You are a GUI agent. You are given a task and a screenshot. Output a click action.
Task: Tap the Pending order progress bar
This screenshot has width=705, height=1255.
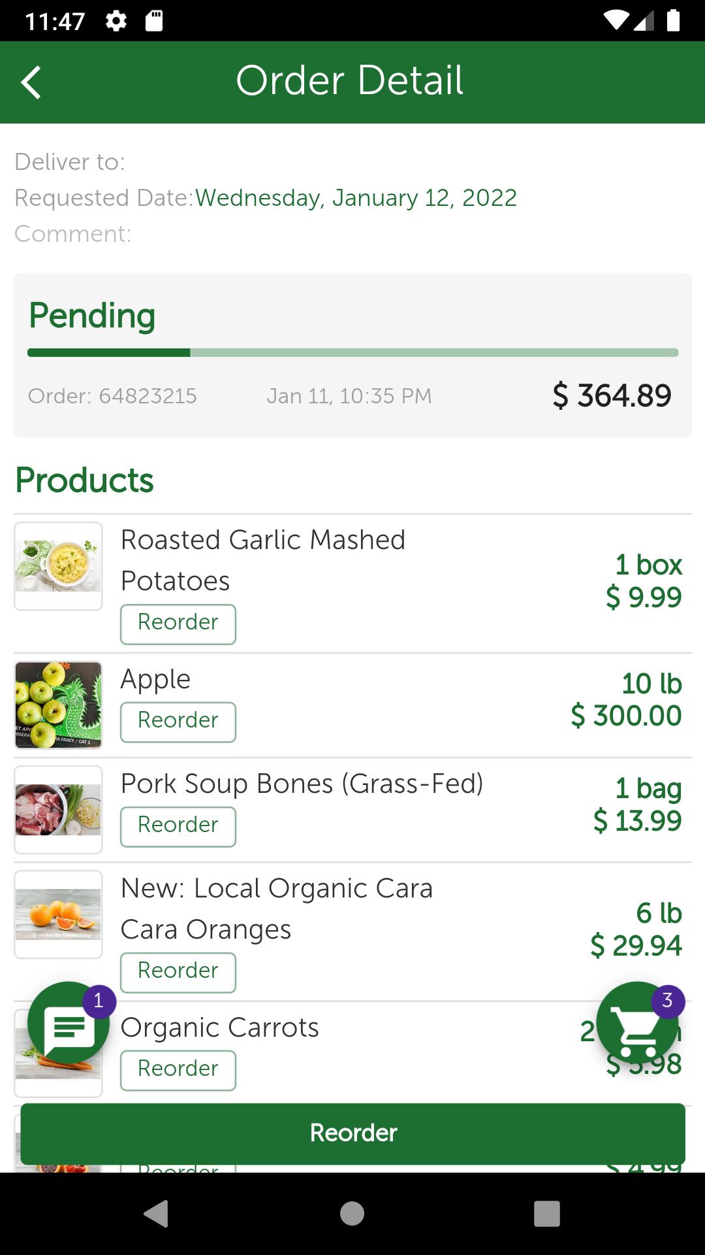click(x=352, y=353)
